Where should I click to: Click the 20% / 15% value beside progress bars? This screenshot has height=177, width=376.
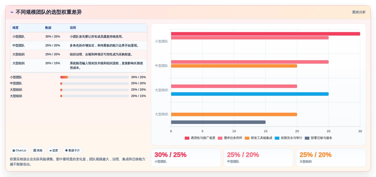(138, 96)
